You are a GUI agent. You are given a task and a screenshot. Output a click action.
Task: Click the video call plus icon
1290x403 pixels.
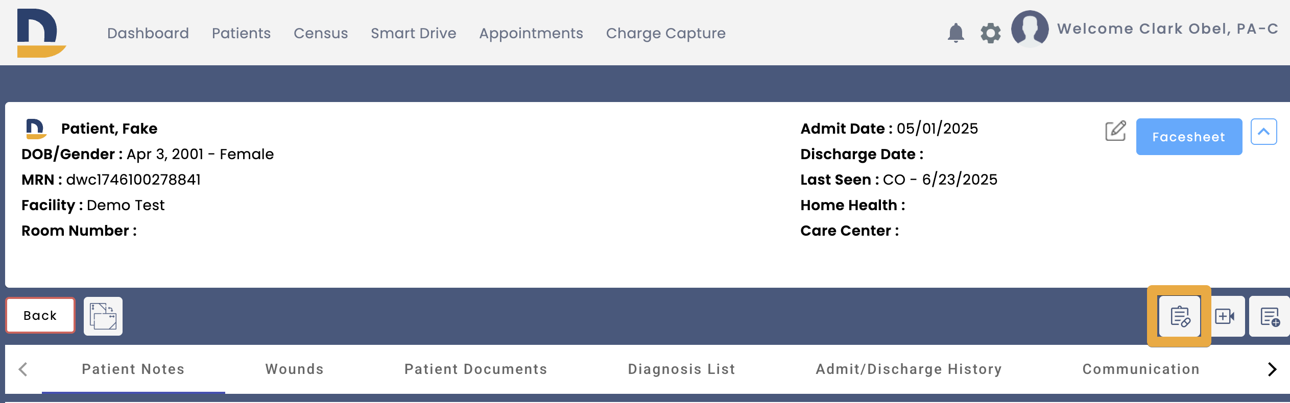(1226, 316)
